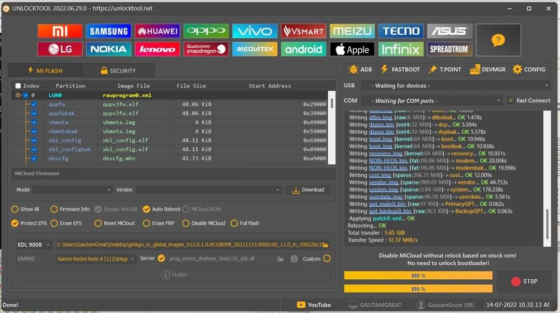Screen dimensions: 560x313
Task: Click the Vsmart brand icon
Action: tap(303, 31)
